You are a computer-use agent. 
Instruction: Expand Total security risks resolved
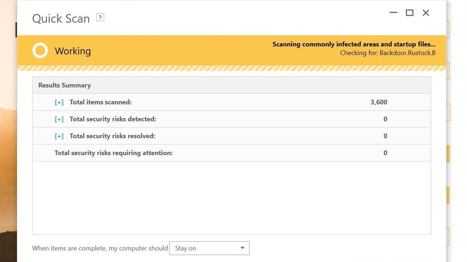click(x=59, y=136)
